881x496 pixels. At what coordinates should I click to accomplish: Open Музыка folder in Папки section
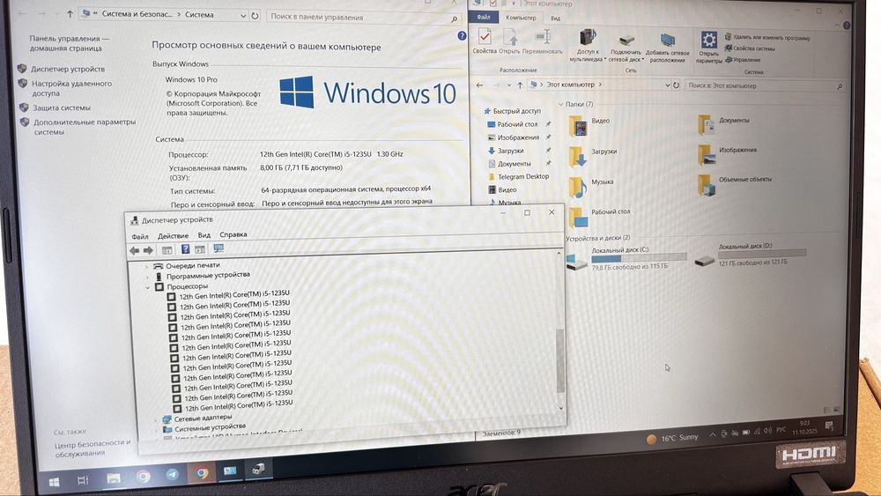(590, 187)
